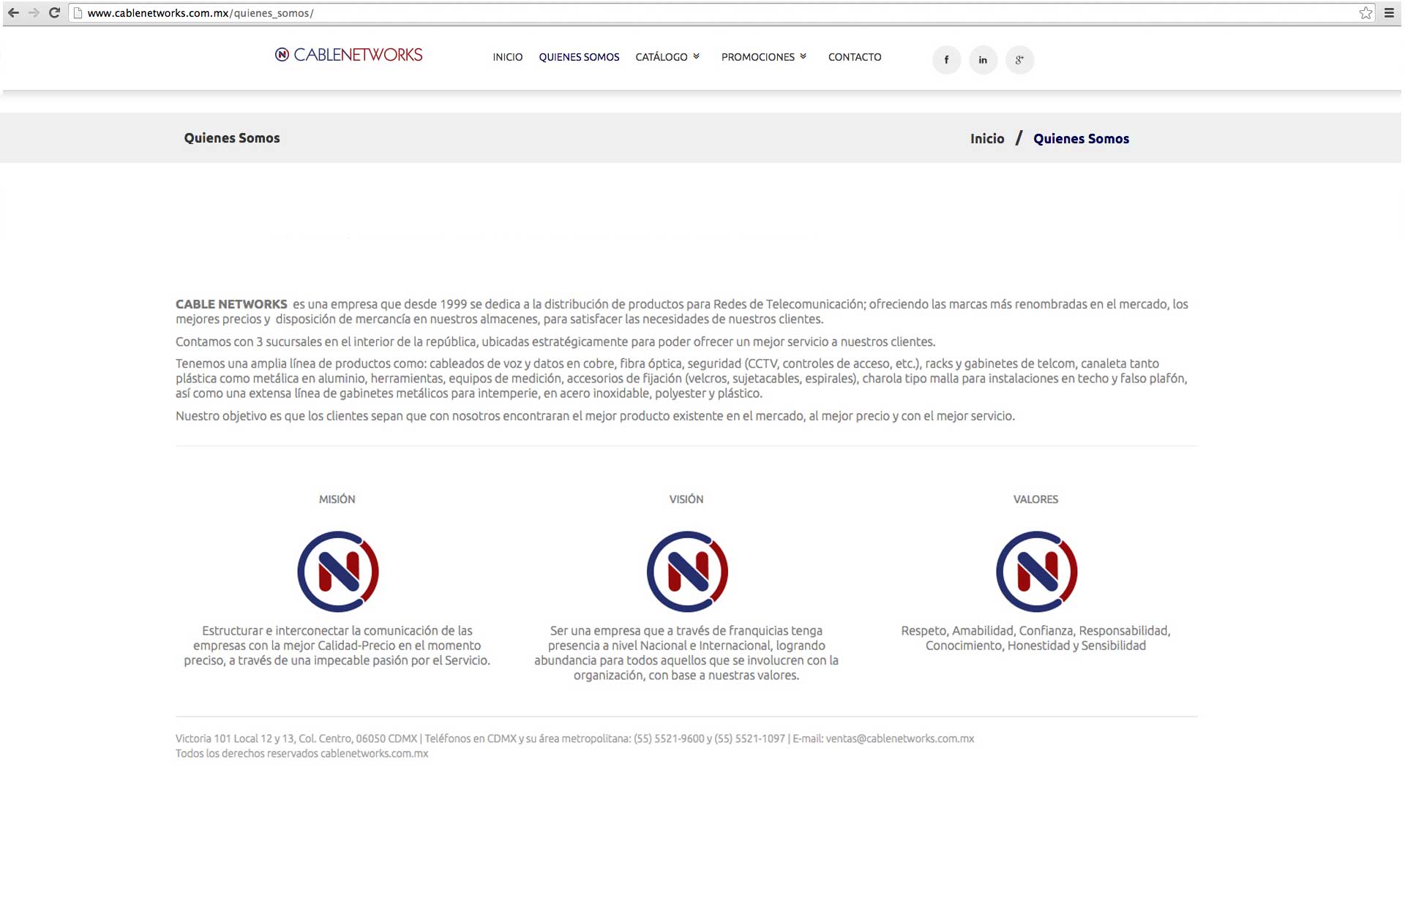The height and width of the screenshot is (914, 1405).
Task: Open the Contacto menu item
Action: (x=855, y=57)
